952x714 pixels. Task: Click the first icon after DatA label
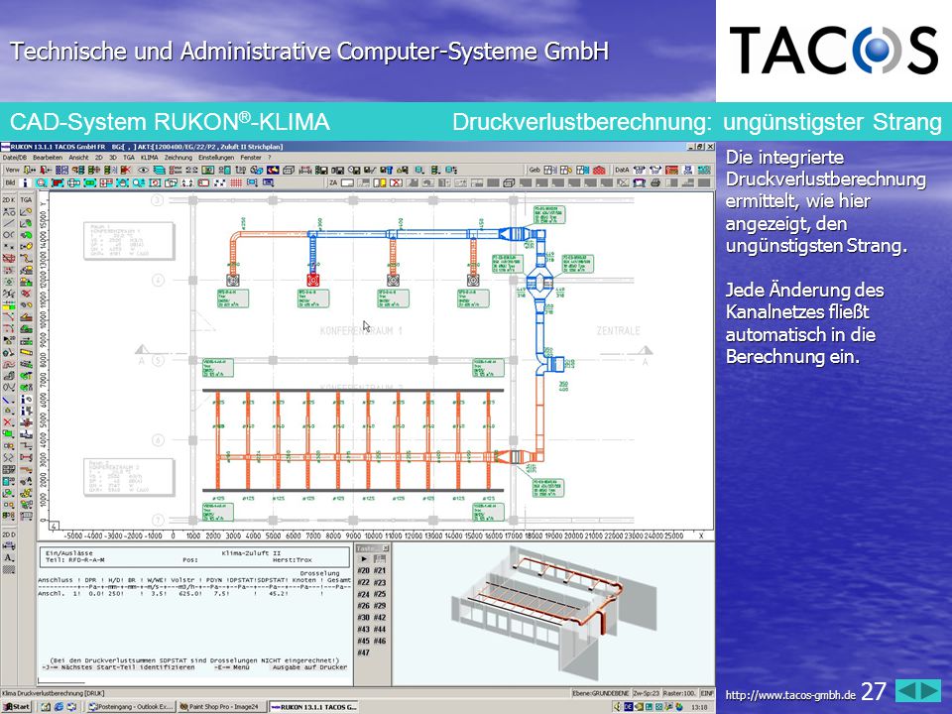(640, 170)
